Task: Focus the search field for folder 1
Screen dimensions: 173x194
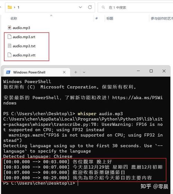Action: pyautogui.click(x=135, y=7)
